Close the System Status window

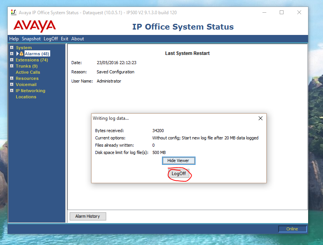[299, 12]
